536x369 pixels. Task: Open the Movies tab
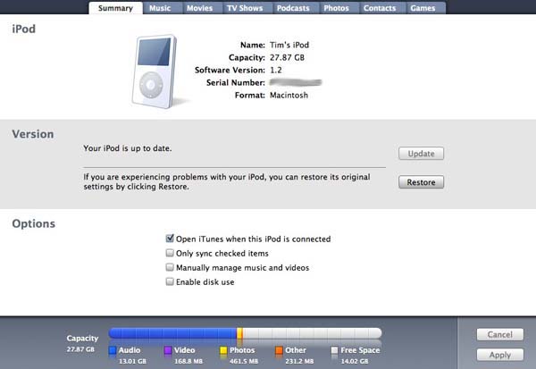coord(199,8)
